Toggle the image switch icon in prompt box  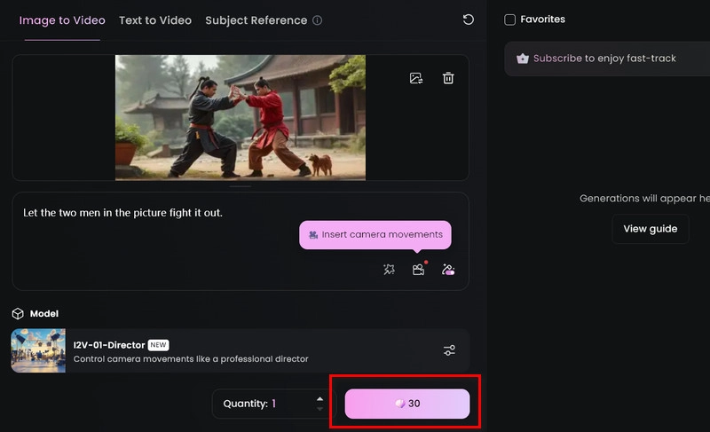tap(448, 270)
